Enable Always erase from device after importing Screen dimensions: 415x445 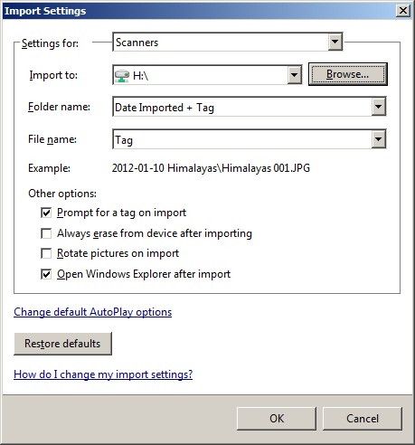pyautogui.click(x=46, y=233)
